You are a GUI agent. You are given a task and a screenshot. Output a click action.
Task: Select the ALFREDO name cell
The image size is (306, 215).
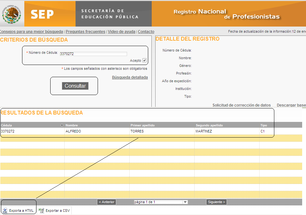[x=73, y=131]
